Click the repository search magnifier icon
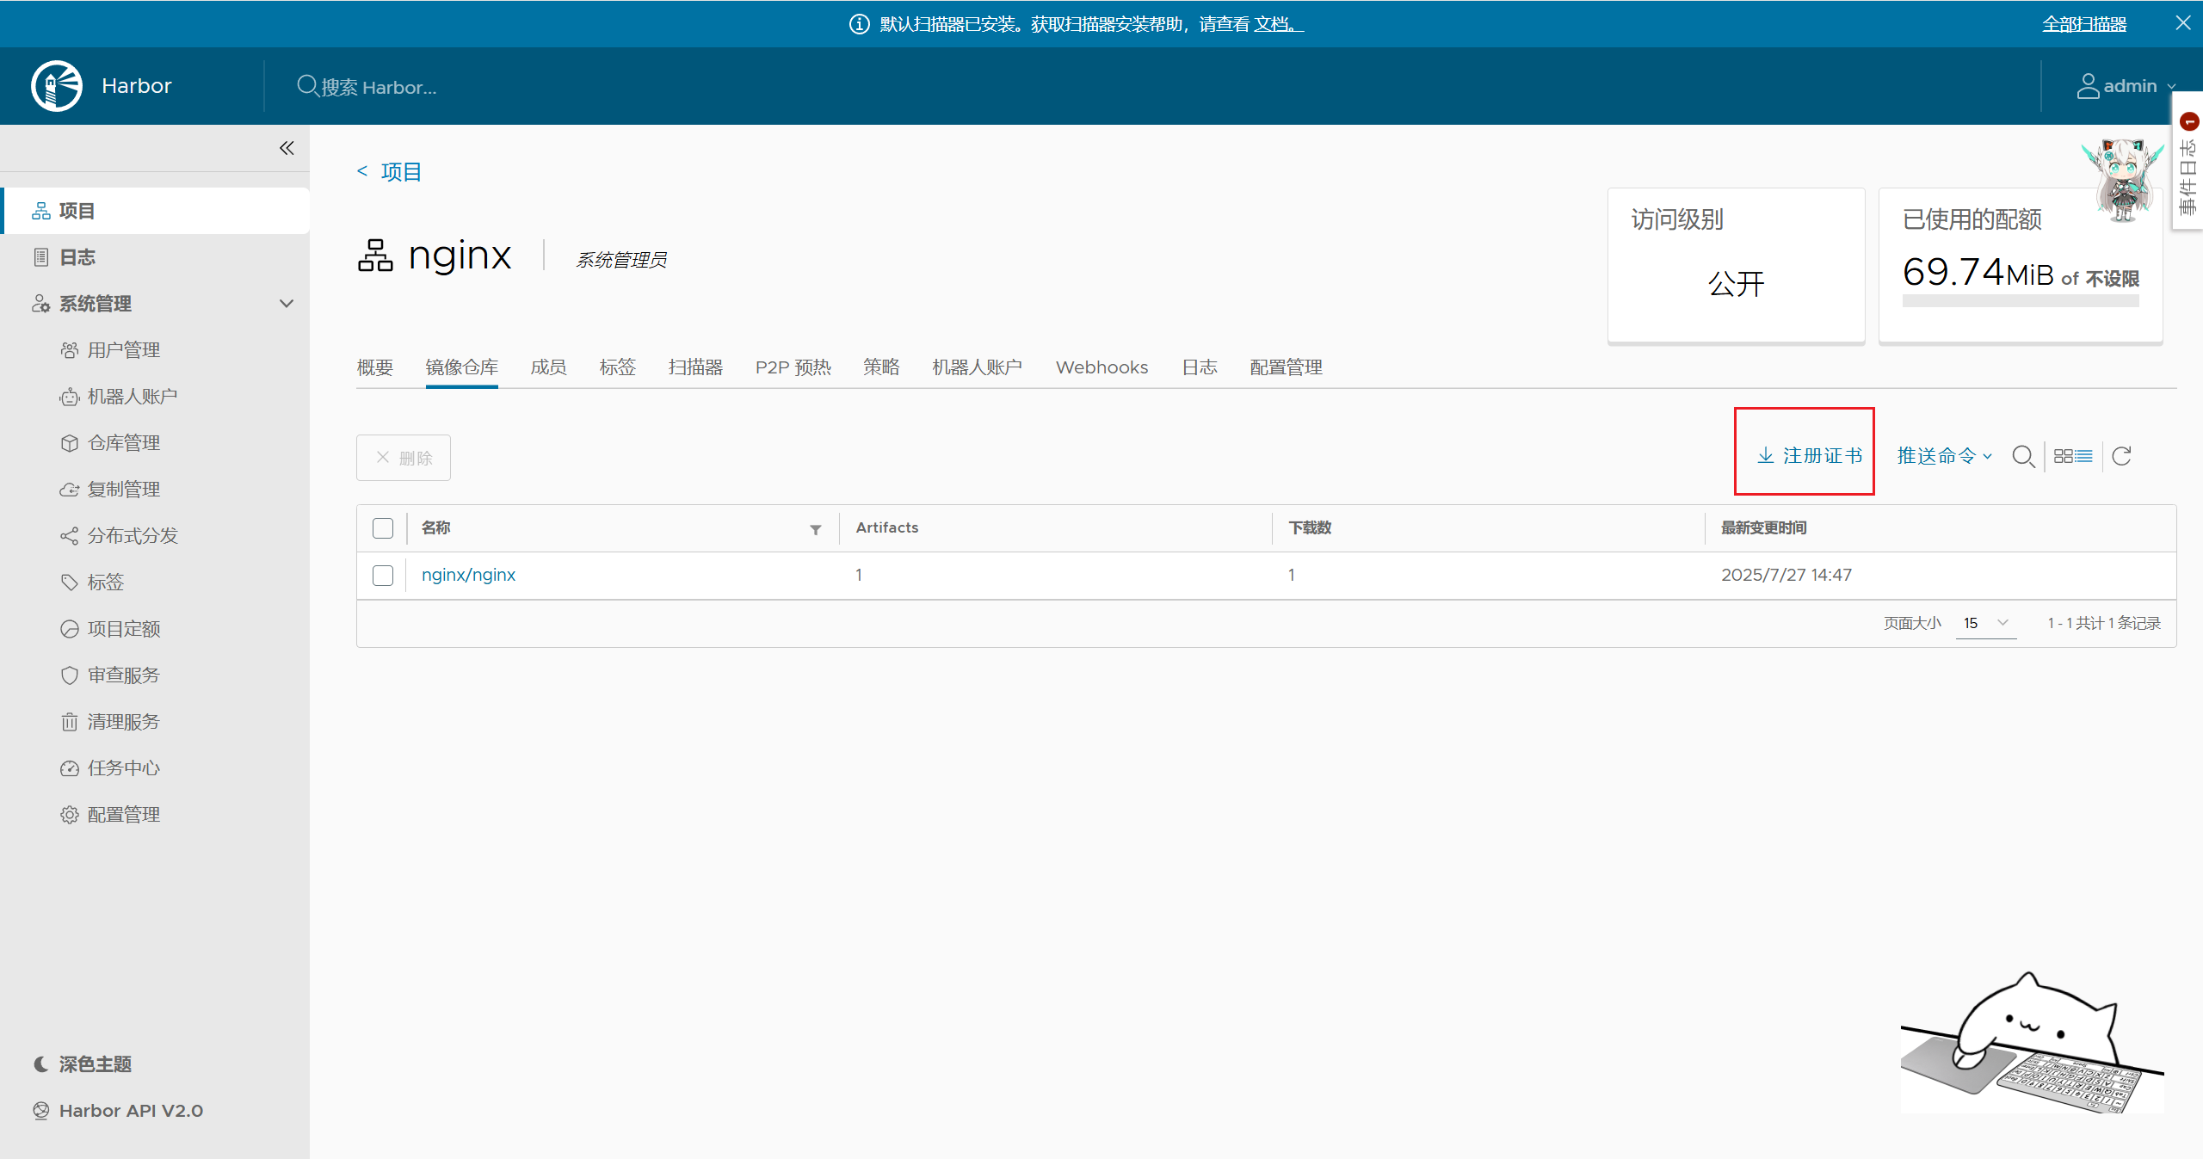The width and height of the screenshot is (2203, 1159). 2023,456
